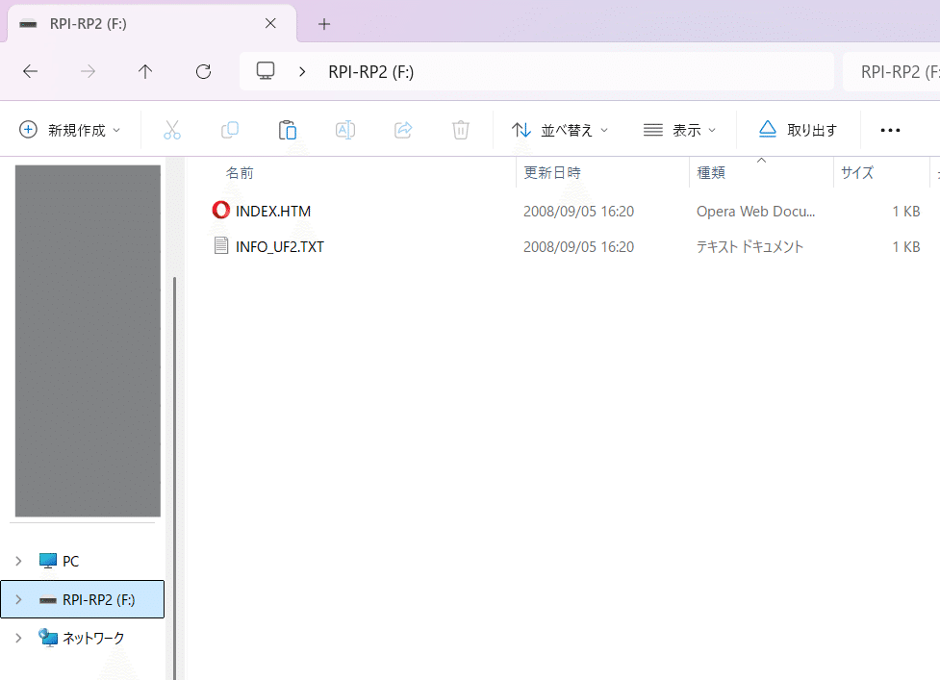Viewport: 940px width, 680px height.
Task: Click the Rename icon
Action: coord(344,129)
